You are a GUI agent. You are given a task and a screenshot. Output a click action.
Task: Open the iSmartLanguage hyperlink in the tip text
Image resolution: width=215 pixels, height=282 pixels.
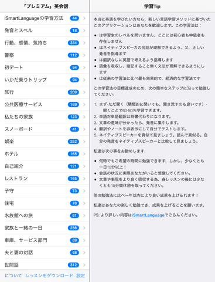coord(148,215)
